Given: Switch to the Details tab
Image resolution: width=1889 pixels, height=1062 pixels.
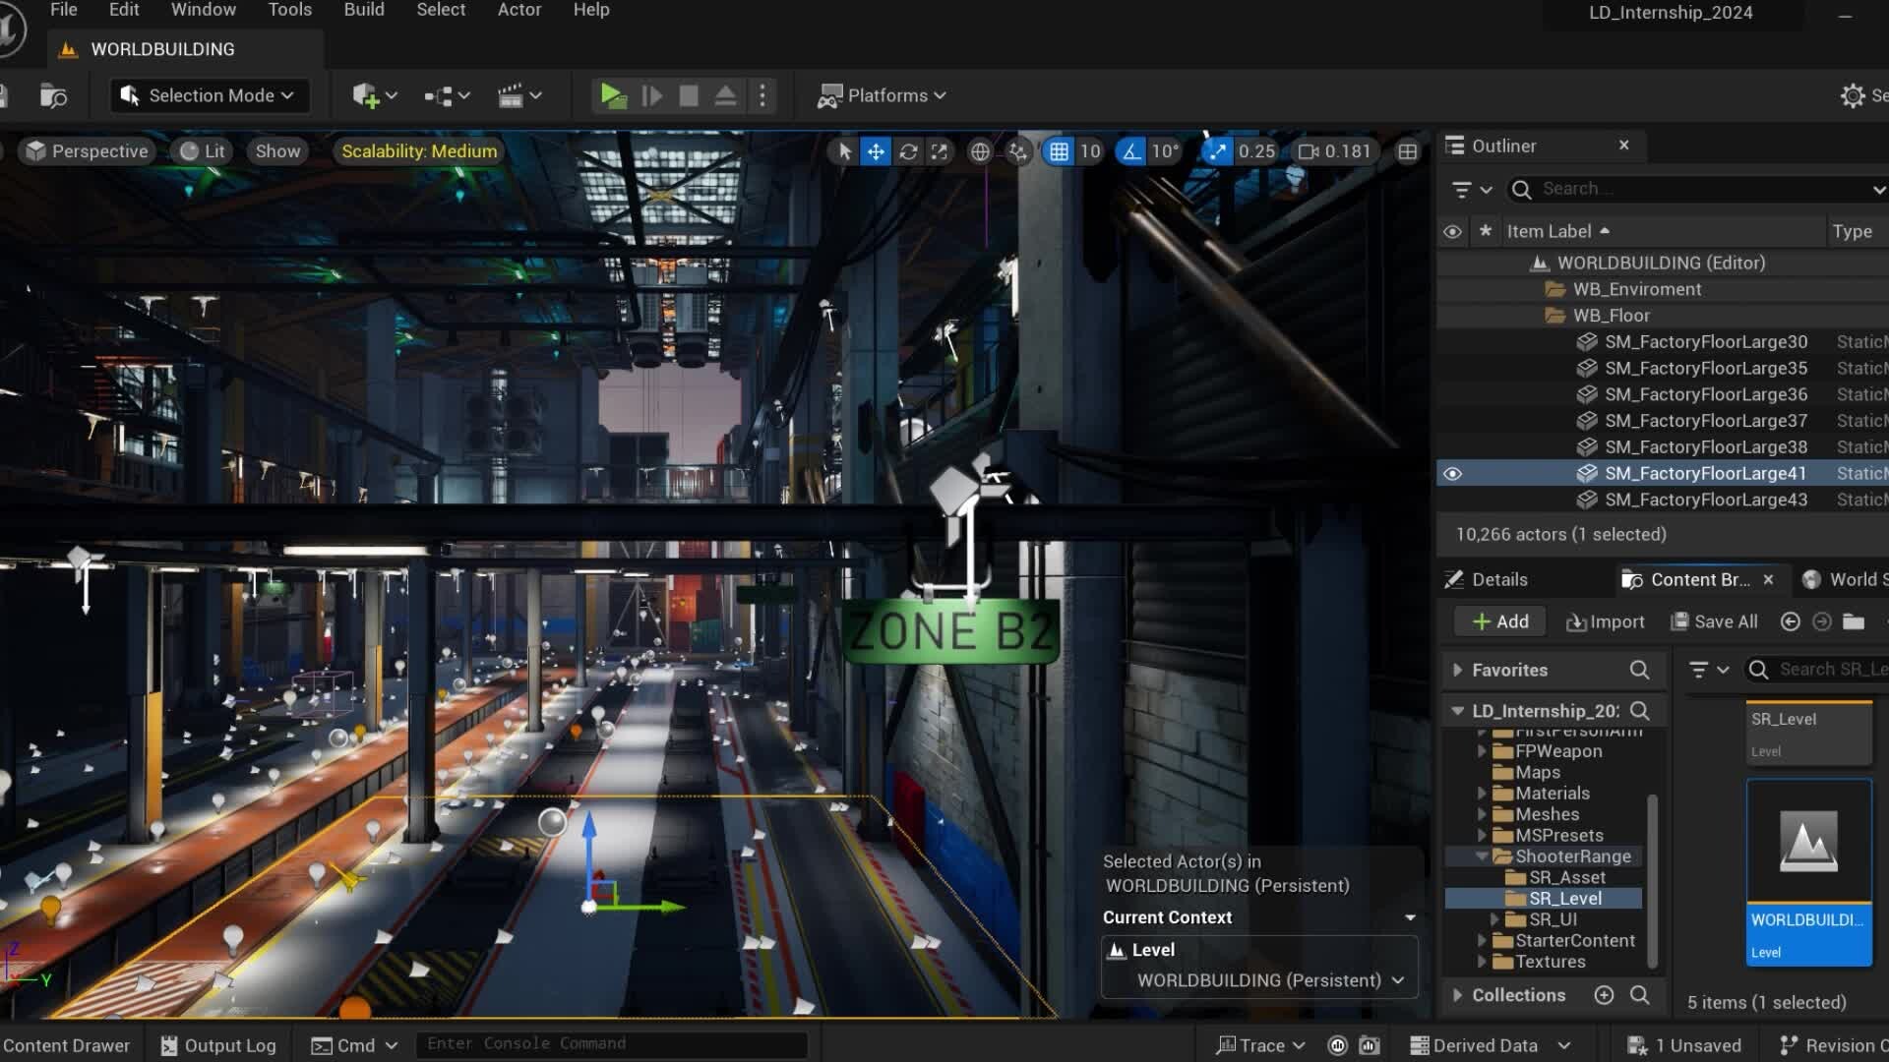Looking at the screenshot, I should point(1496,579).
